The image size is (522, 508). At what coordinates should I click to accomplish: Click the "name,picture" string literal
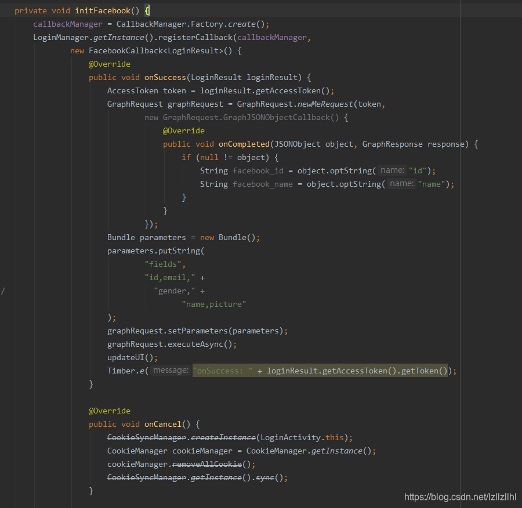pos(213,304)
